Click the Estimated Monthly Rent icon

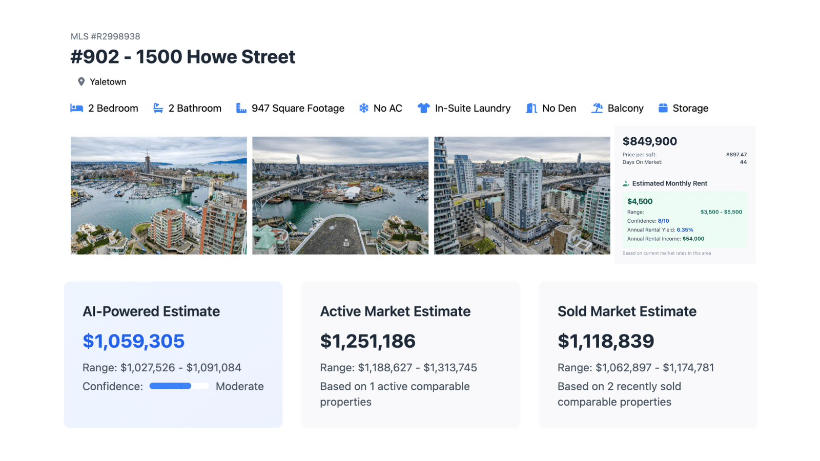[x=626, y=183]
